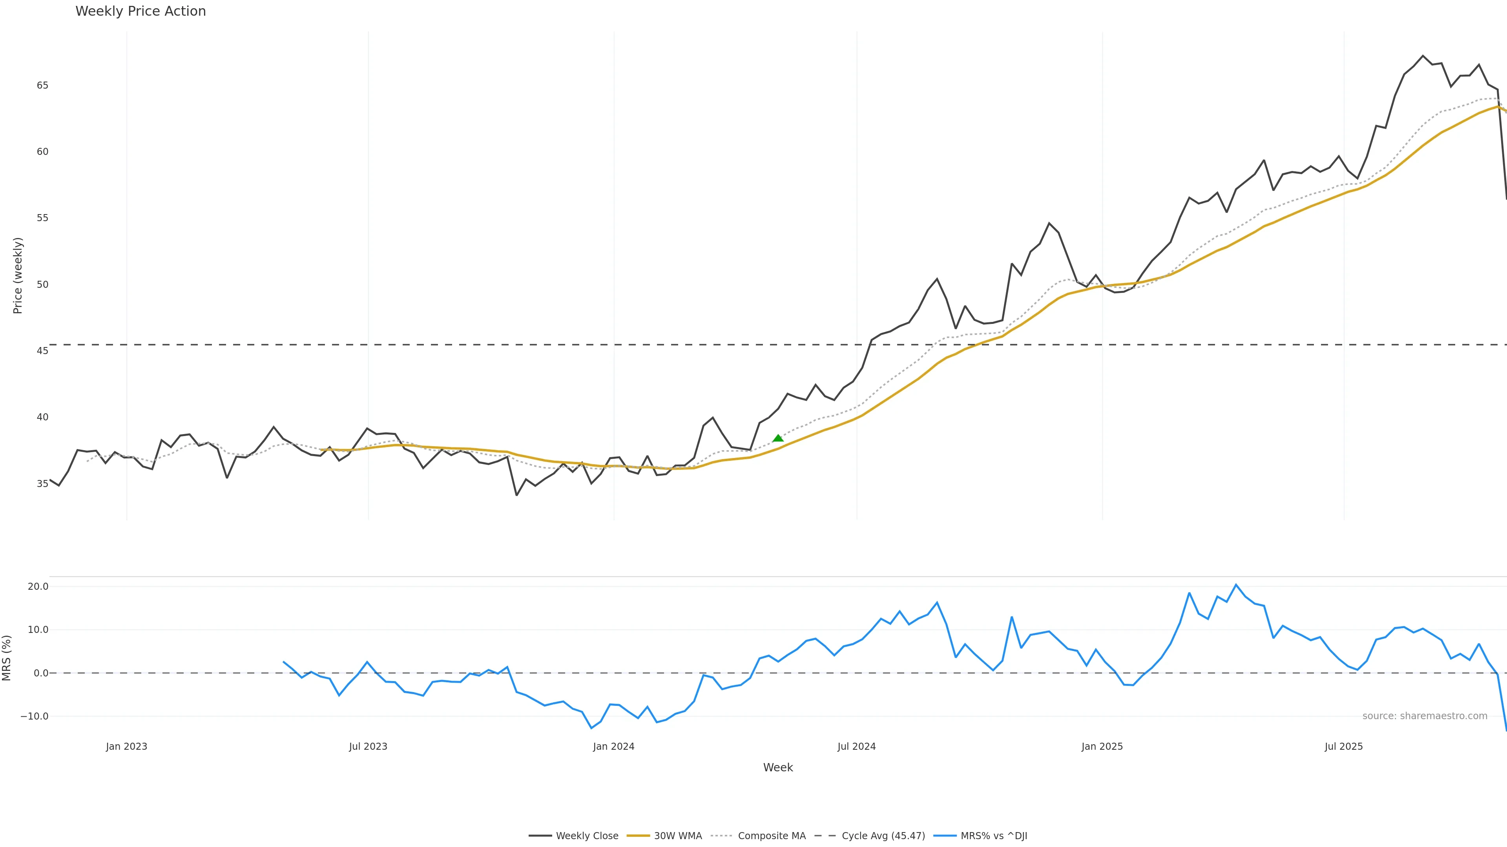This screenshot has width=1507, height=847.
Task: Hide MRS% vs ^DJI using legend label
Action: (x=993, y=836)
